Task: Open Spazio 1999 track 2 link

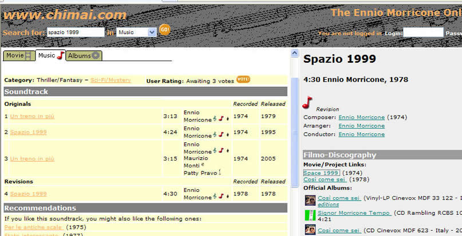Action: point(28,132)
